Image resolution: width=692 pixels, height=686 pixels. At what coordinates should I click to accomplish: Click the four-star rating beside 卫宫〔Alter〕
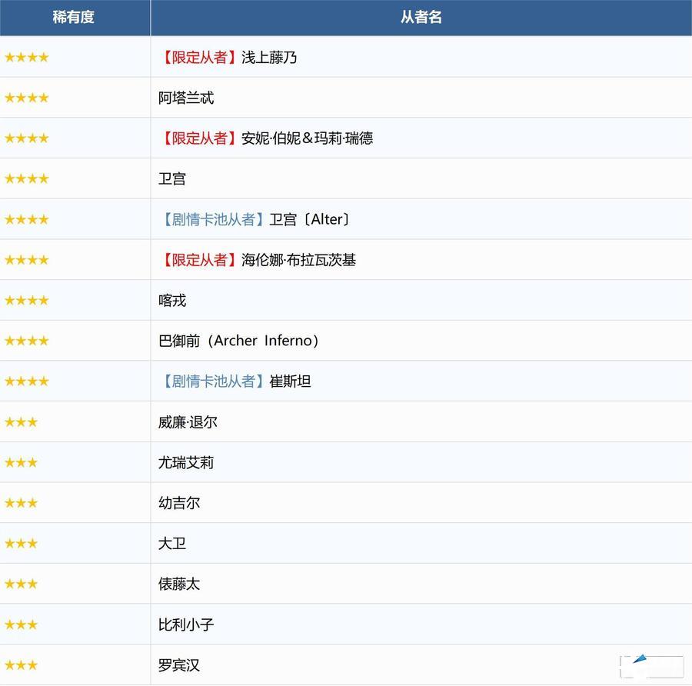click(26, 219)
